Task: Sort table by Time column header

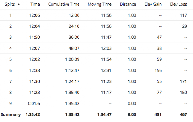Action: pyautogui.click(x=35, y=4)
